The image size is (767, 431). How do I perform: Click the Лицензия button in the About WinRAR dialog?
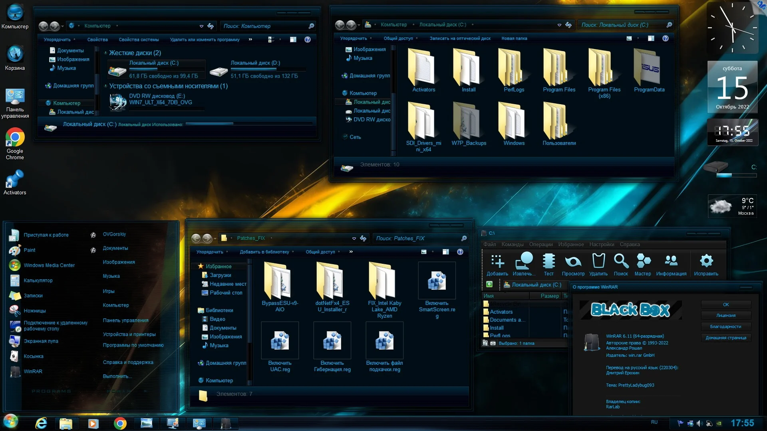point(726,315)
